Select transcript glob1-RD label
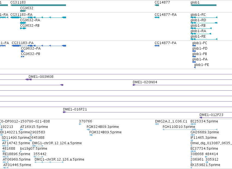The width and height of the screenshot is (232, 169). [198, 20]
